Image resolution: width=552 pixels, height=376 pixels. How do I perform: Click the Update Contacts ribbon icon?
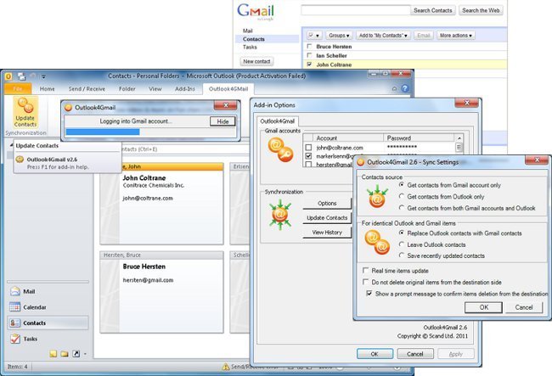coord(25,111)
